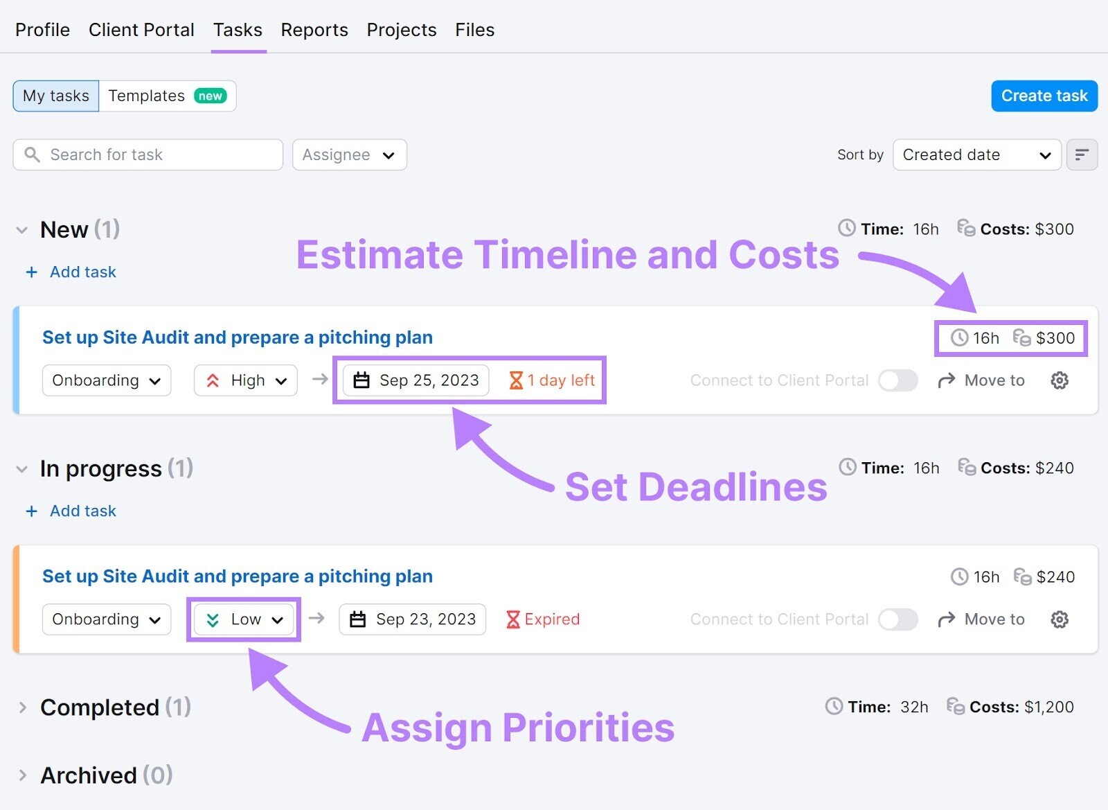The image size is (1108, 810).
Task: Click the clock icon showing 16h estimate
Action: point(959,339)
